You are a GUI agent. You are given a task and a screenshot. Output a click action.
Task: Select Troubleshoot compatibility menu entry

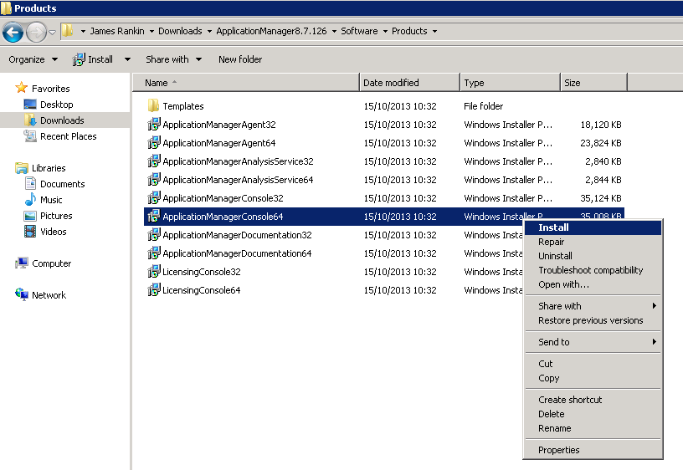[x=593, y=270]
